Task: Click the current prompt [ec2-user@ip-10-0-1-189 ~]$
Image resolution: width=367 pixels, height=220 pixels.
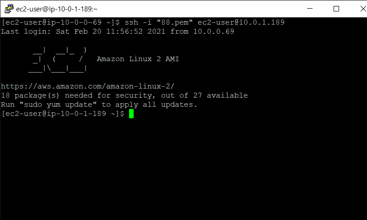Action: [x=63, y=114]
